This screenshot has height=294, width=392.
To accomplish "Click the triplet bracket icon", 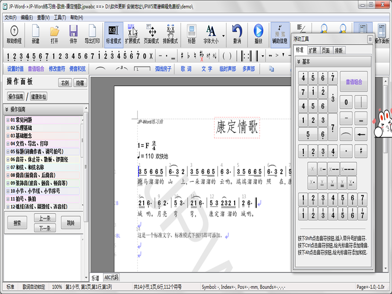I will tap(122, 68).
